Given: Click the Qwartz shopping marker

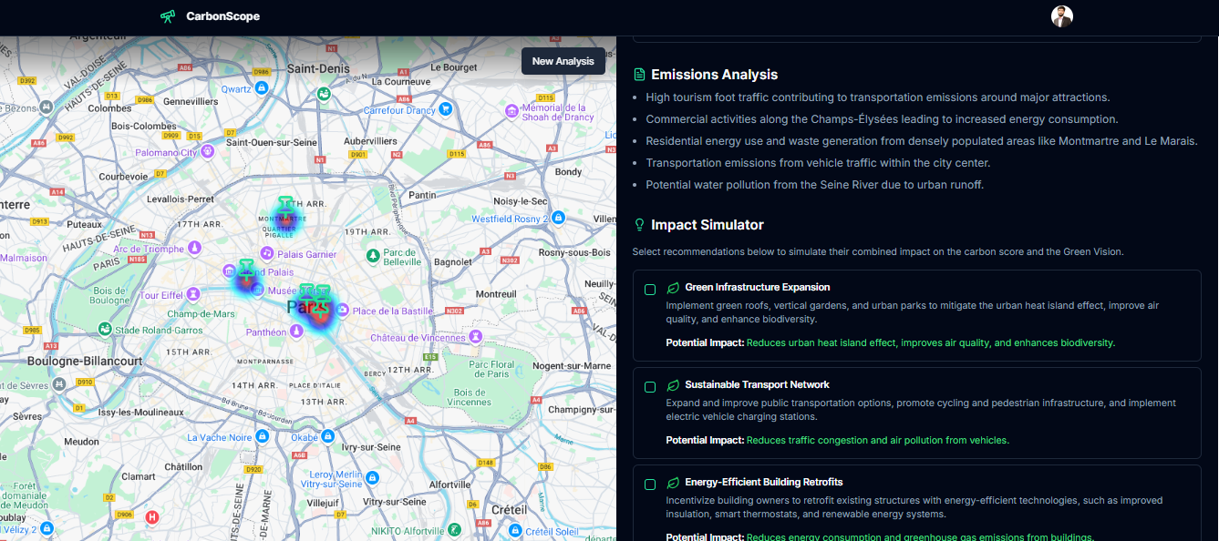Looking at the screenshot, I should 261,87.
